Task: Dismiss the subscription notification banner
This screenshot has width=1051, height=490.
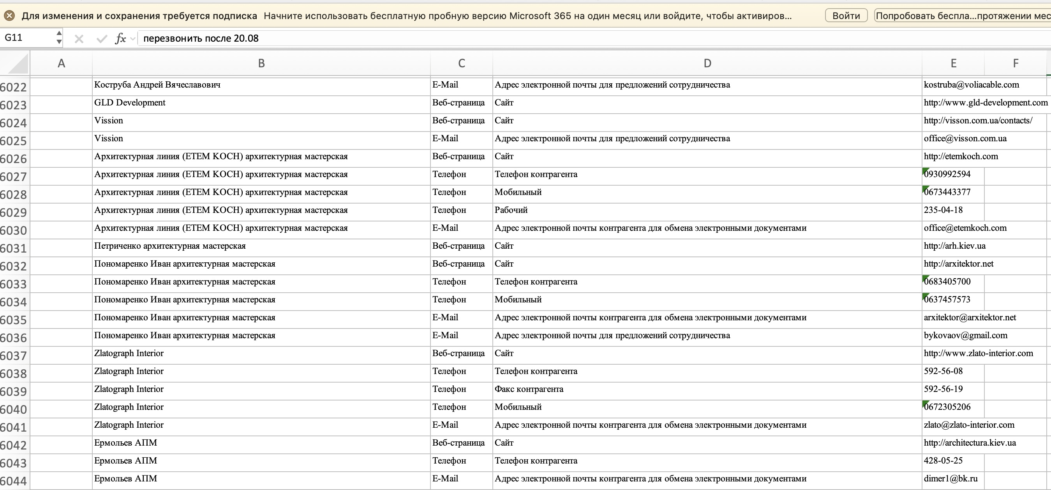Action: [9, 16]
